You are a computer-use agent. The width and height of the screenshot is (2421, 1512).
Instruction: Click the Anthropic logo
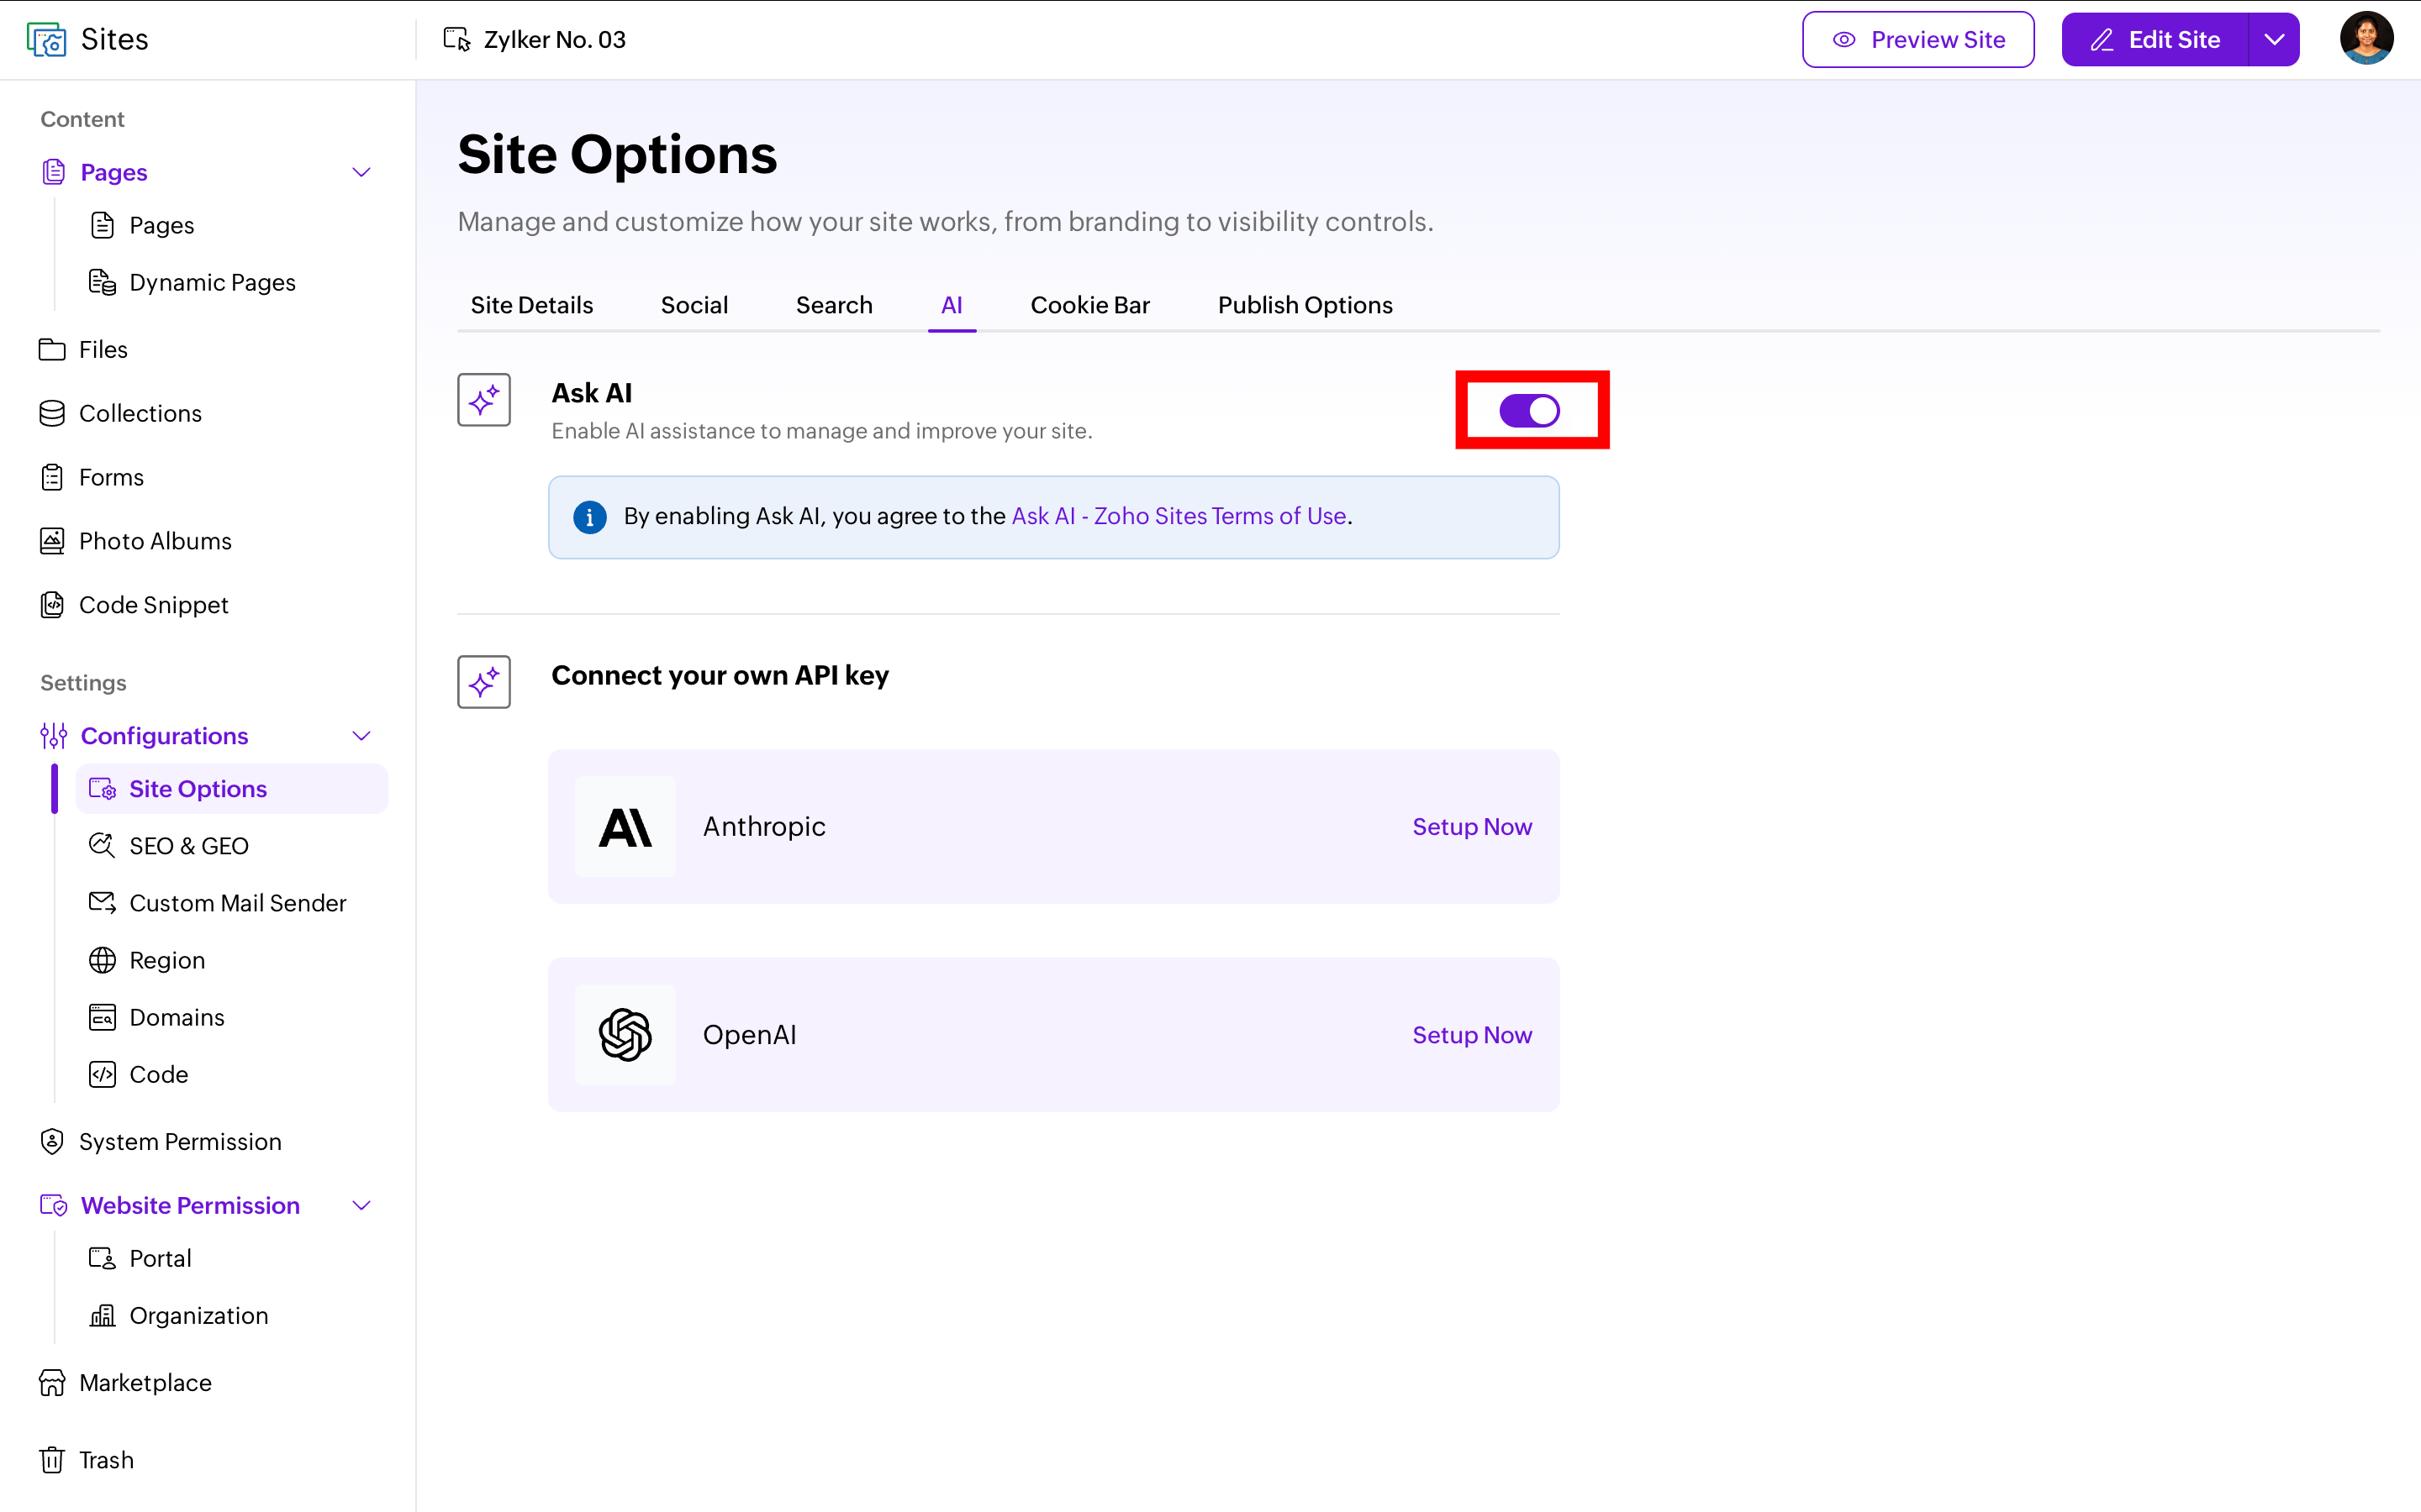(625, 827)
